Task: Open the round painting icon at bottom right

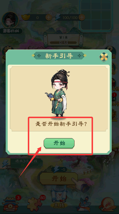Action: click(x=108, y=204)
